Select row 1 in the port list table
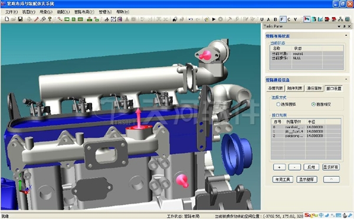This screenshot has width=354, height=219. pos(306,131)
